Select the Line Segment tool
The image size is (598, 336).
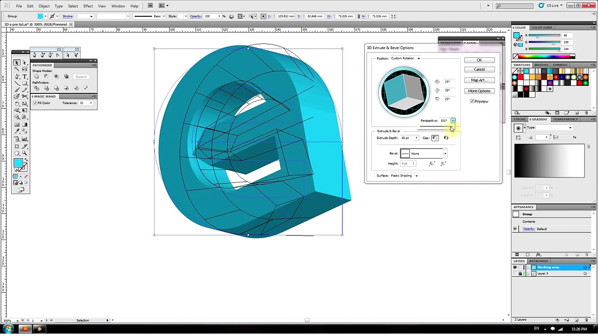[17, 84]
